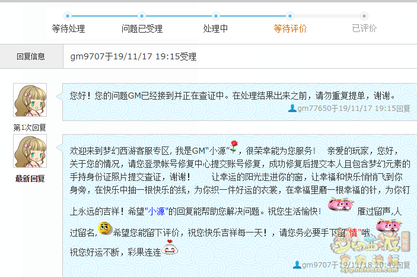Click the white smiling bun emoticon
The image size is (417, 277).
[170, 247]
